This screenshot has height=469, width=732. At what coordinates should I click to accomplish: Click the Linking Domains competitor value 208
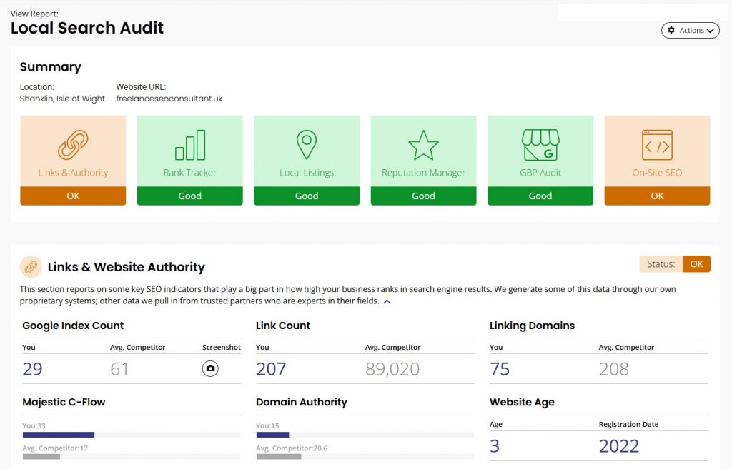[x=614, y=369]
